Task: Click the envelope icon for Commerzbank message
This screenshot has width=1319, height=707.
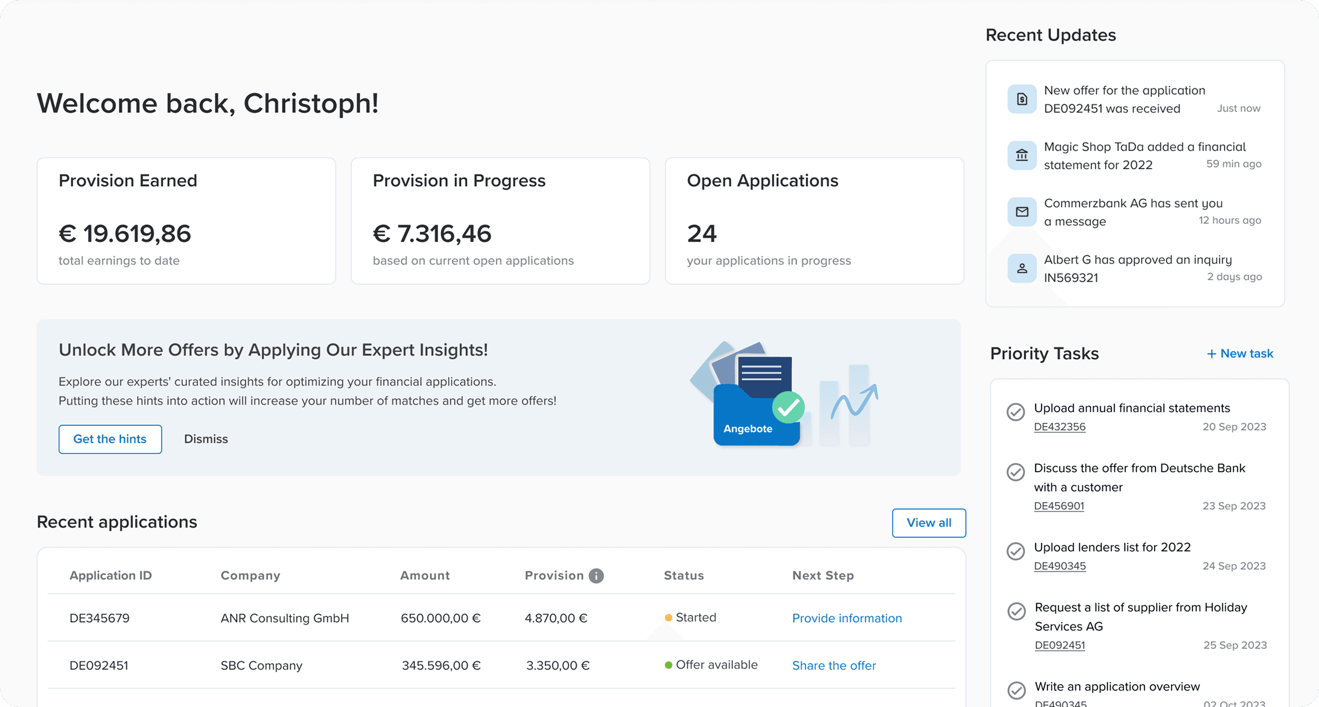Action: tap(1022, 212)
